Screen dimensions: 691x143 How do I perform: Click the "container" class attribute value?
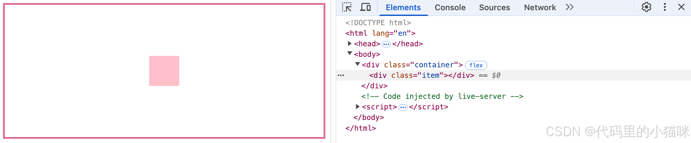click(434, 65)
